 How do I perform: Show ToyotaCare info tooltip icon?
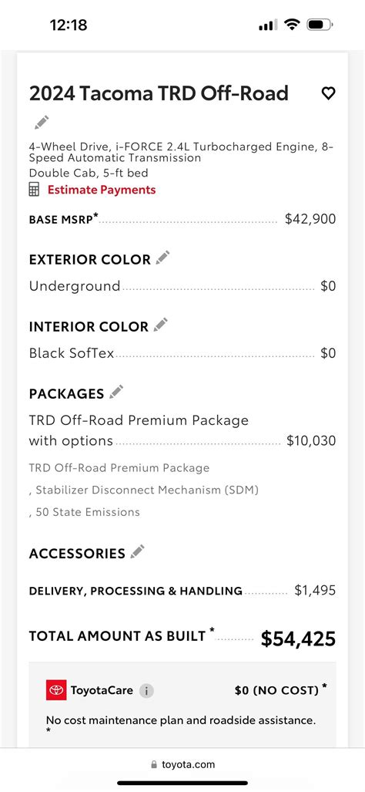point(146,690)
